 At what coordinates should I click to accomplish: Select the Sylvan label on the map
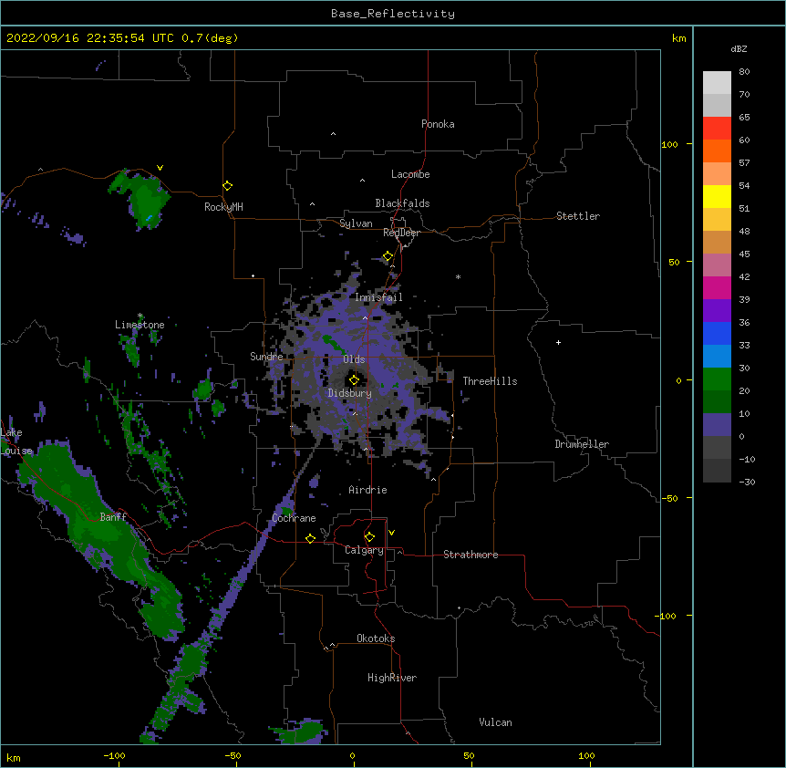(356, 223)
